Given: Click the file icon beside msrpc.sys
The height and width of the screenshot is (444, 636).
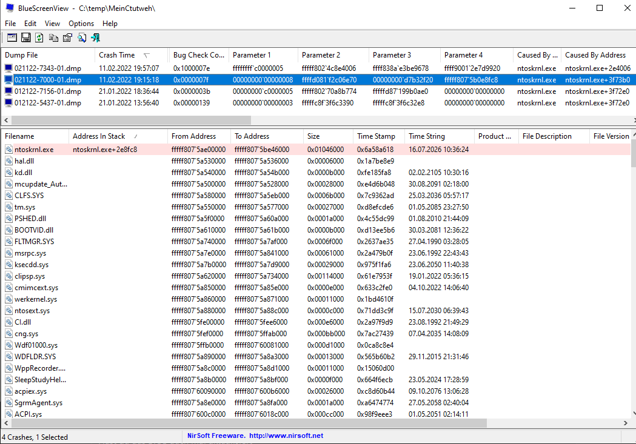Looking at the screenshot, I should [8, 253].
